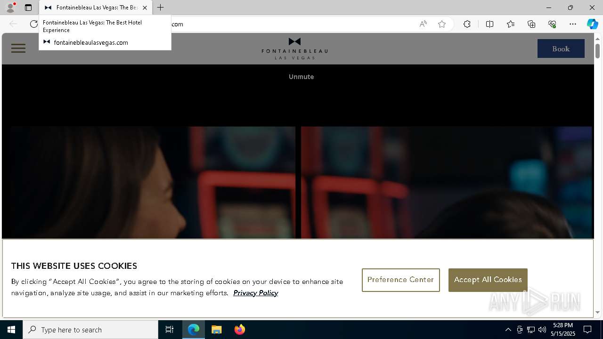Screen dimensions: 603x339
Task: Click the Fontainebleau Las Vegas logo
Action: point(294,48)
